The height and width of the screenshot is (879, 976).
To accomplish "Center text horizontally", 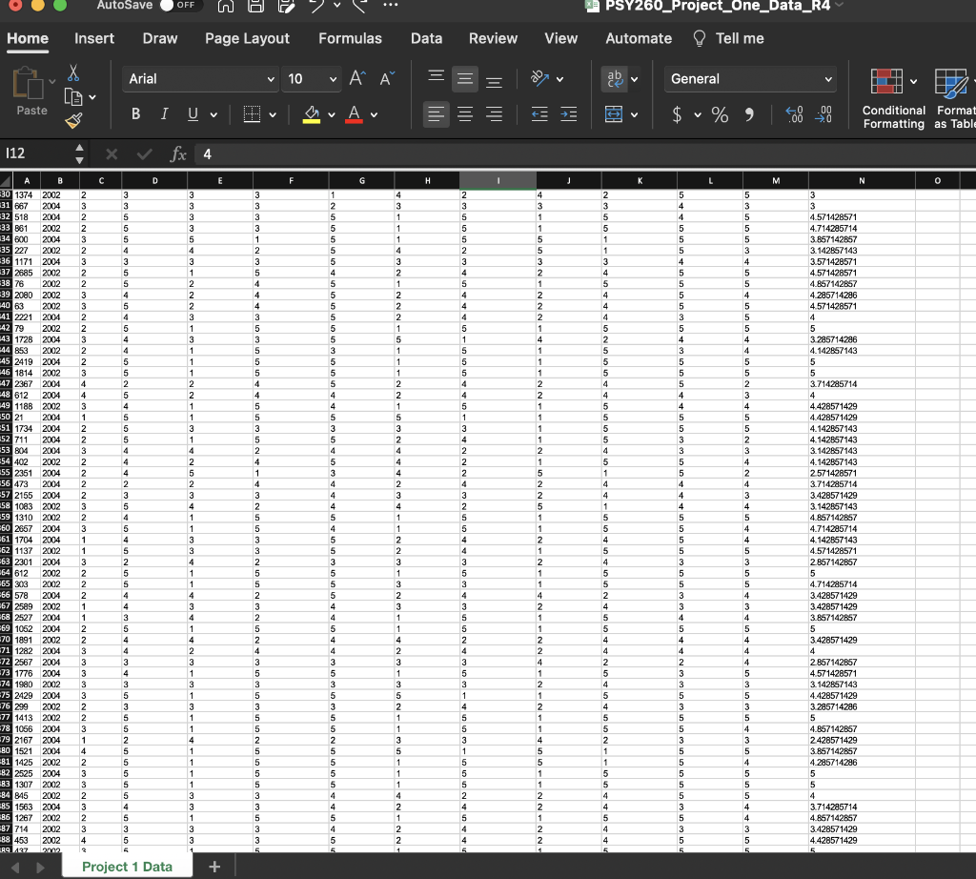I will [465, 113].
